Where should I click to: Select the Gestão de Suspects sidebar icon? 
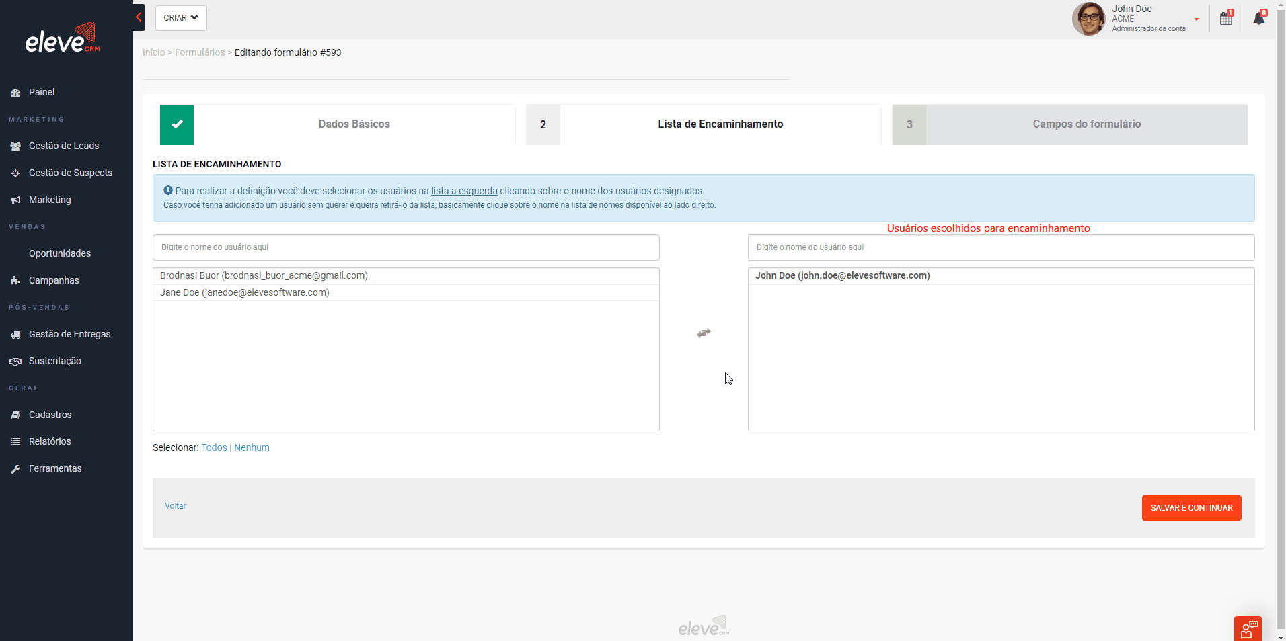(x=15, y=173)
